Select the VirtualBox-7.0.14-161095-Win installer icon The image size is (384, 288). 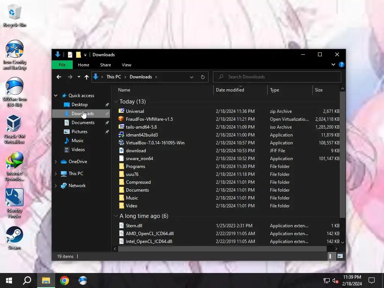coord(121,142)
